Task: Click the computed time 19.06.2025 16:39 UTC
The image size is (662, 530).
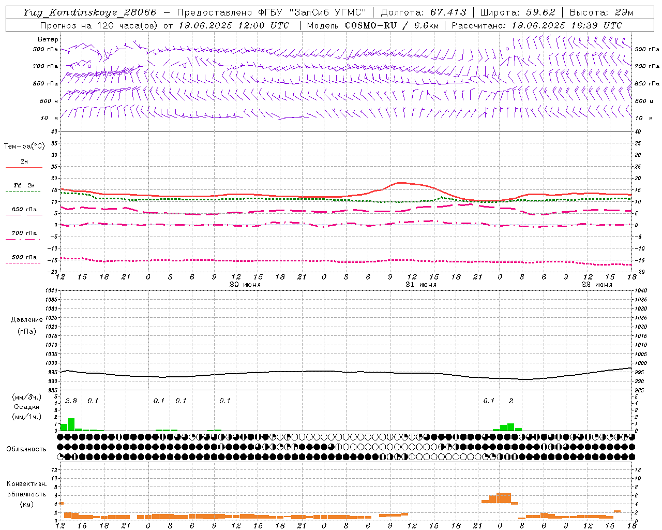Action: [567, 25]
